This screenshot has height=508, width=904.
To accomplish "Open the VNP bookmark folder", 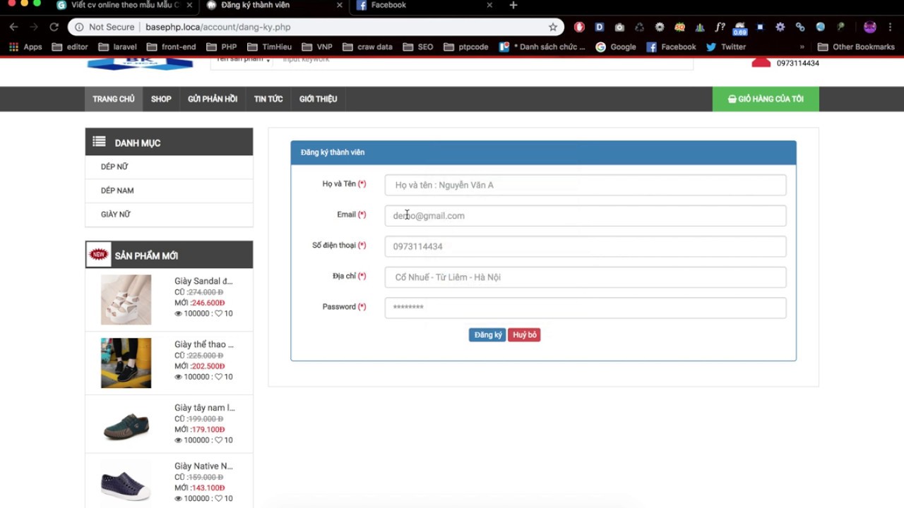I will click(x=316, y=47).
